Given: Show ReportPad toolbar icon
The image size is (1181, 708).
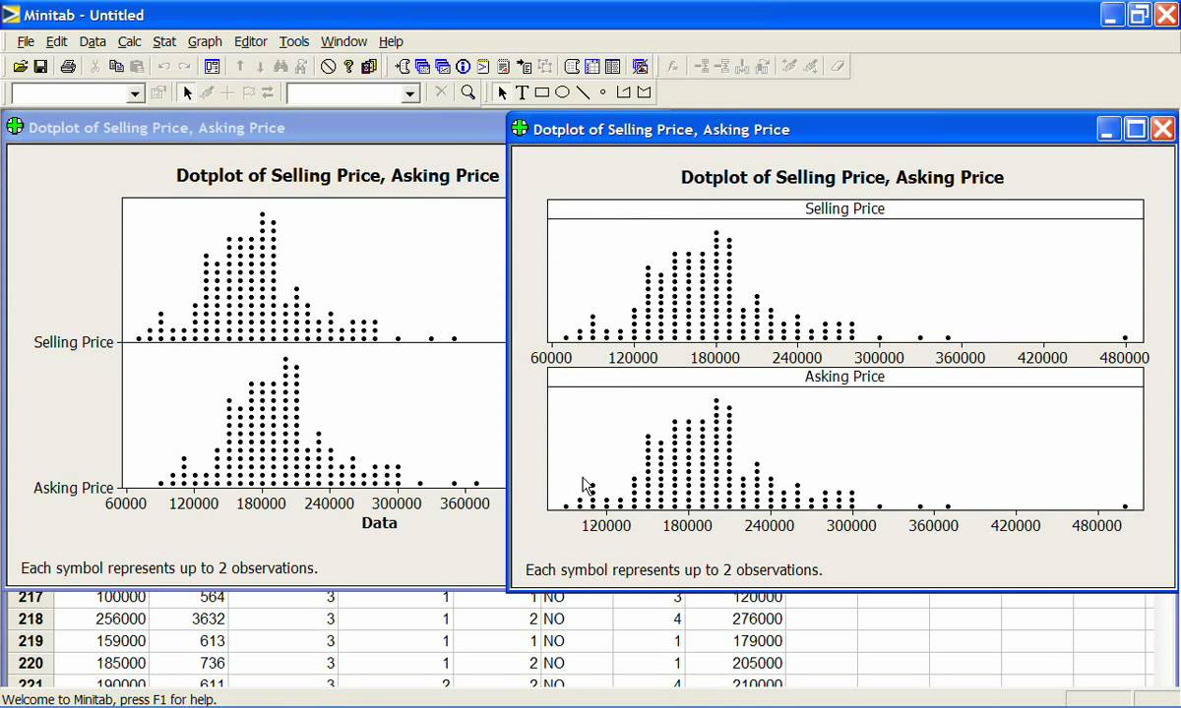Looking at the screenshot, I should (x=504, y=67).
